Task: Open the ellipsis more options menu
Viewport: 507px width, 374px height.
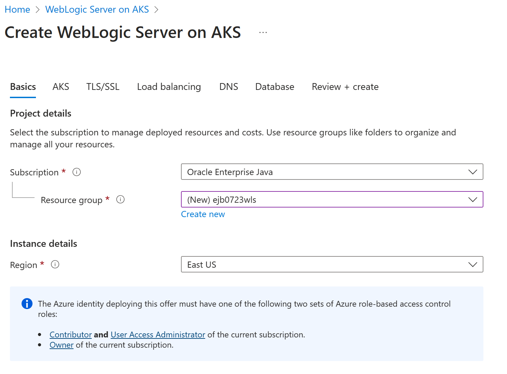Action: tap(263, 32)
